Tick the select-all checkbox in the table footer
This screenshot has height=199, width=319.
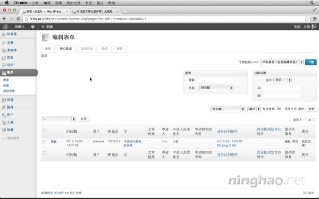click(x=45, y=153)
